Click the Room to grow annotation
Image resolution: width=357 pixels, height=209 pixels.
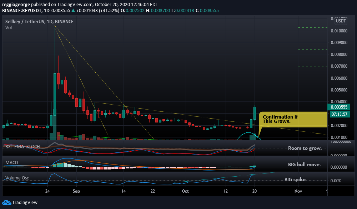point(305,148)
